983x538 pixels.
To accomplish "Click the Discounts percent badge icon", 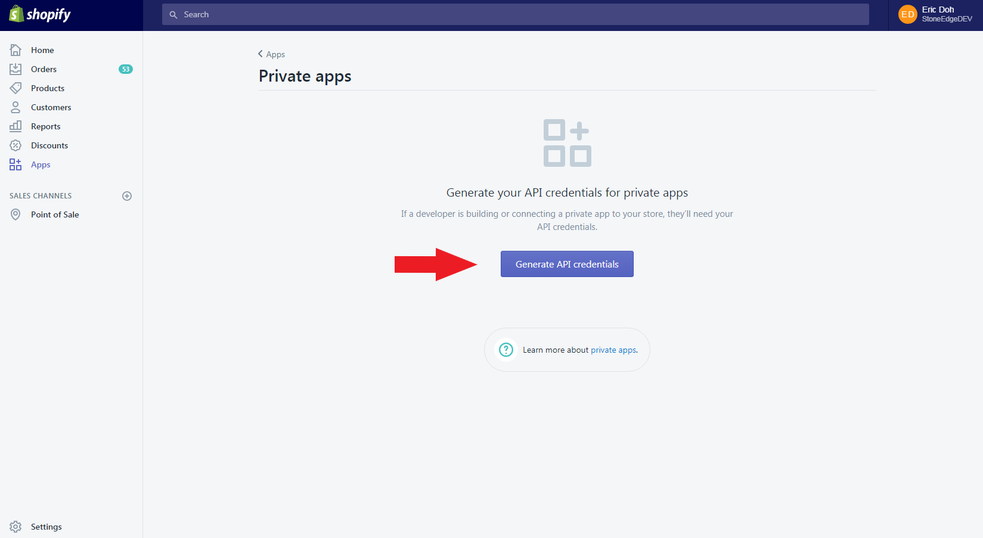I will pyautogui.click(x=15, y=145).
